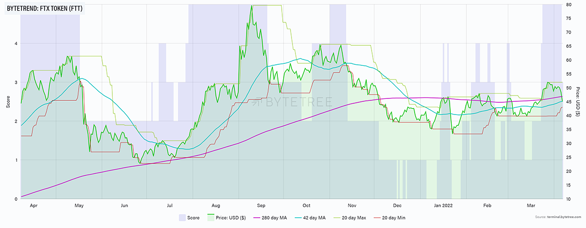586x228 pixels.
Task: Click the 15 price axis value
Action: tap(569, 185)
